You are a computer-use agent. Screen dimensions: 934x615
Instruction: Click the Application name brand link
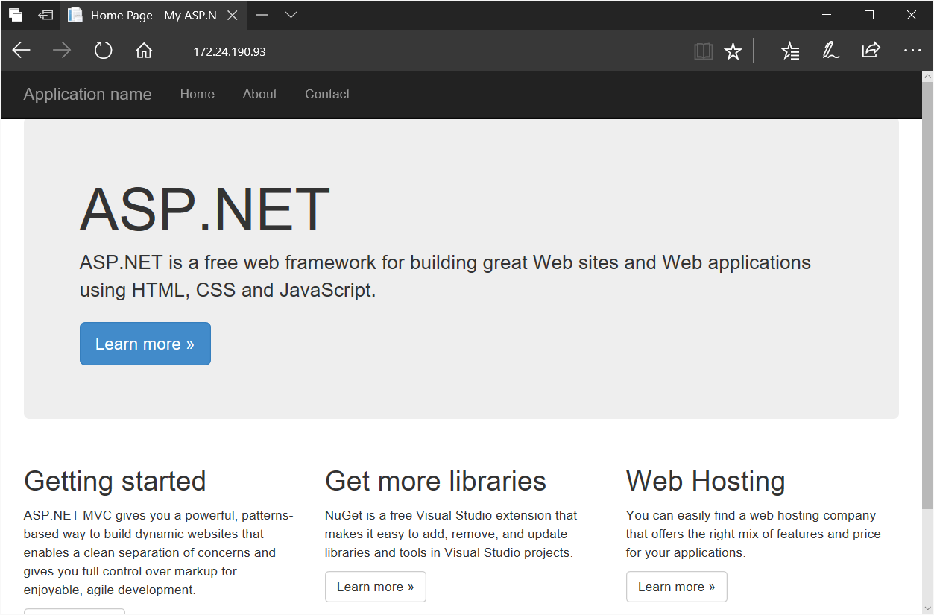click(87, 95)
